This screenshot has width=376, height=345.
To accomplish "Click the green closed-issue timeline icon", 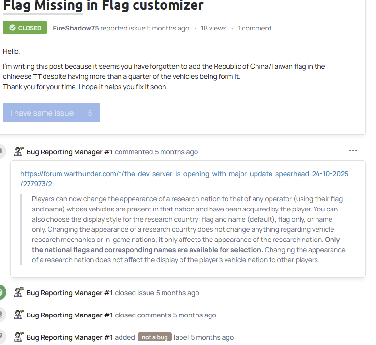I will click(1, 292).
